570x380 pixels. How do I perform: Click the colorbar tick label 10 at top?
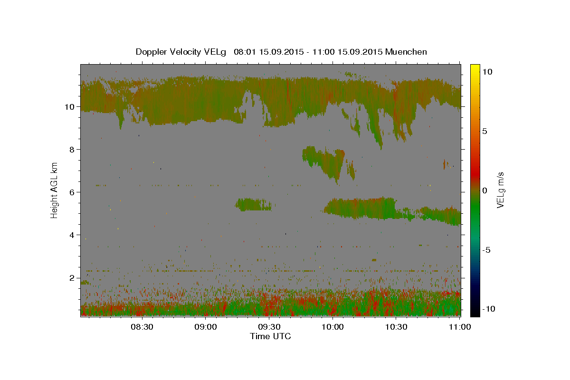tap(487, 72)
